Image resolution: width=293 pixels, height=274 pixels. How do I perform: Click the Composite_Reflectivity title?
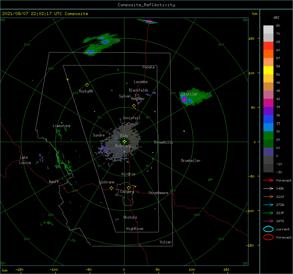tap(146, 5)
